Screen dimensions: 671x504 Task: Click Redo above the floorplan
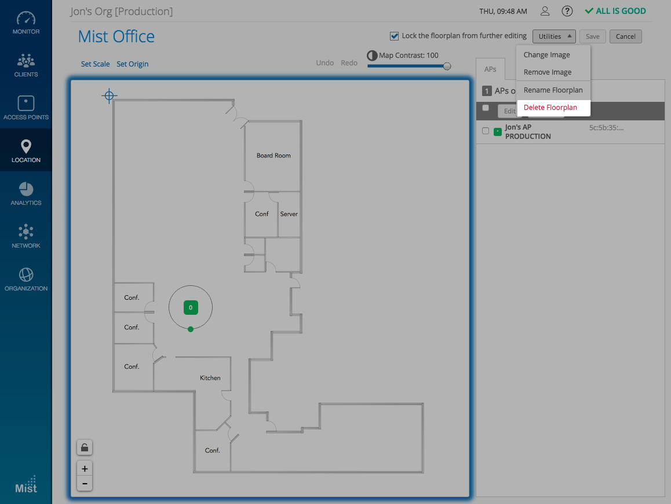coord(349,63)
